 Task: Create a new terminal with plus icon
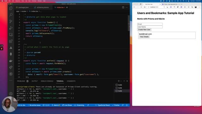click(119, 81)
